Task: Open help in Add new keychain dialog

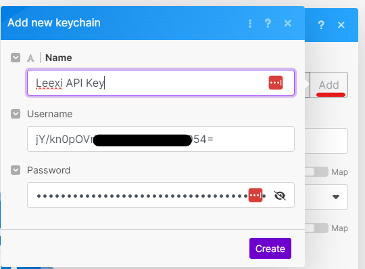Action: coord(268,23)
